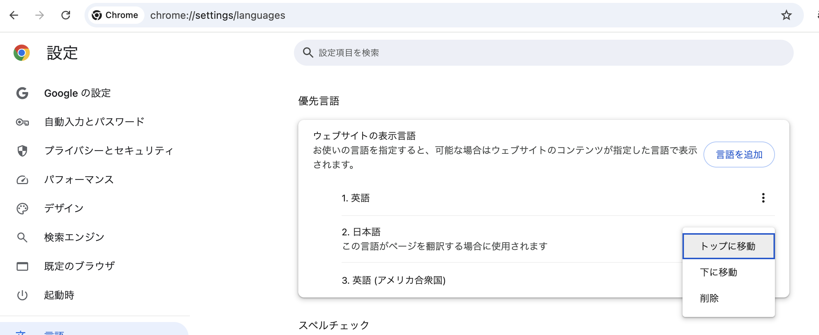819x335 pixels.
Task: Click the Chrome site info chip
Action: click(x=115, y=15)
